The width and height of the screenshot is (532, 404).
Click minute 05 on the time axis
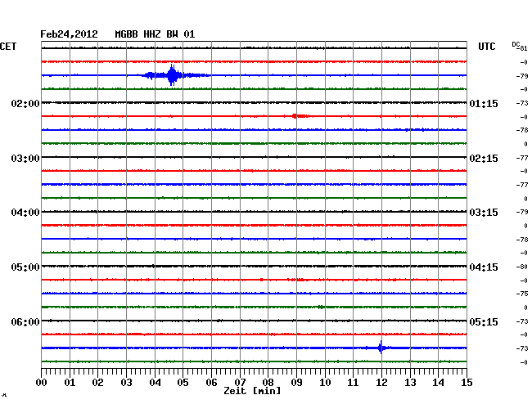tap(183, 382)
